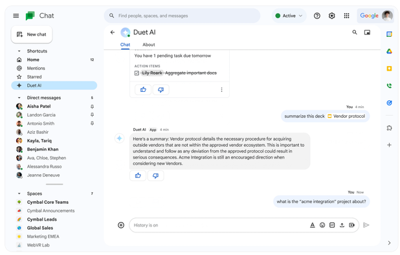Viewport: 400px width, 255px height.
Task: Open Drive in the side panel
Action: point(389,51)
